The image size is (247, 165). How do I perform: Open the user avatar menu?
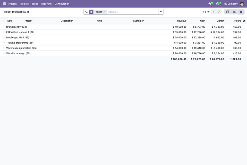point(242,4)
